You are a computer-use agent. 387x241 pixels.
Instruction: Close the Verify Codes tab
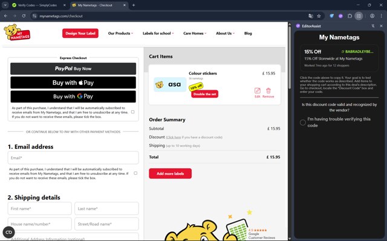click(x=65, y=5)
